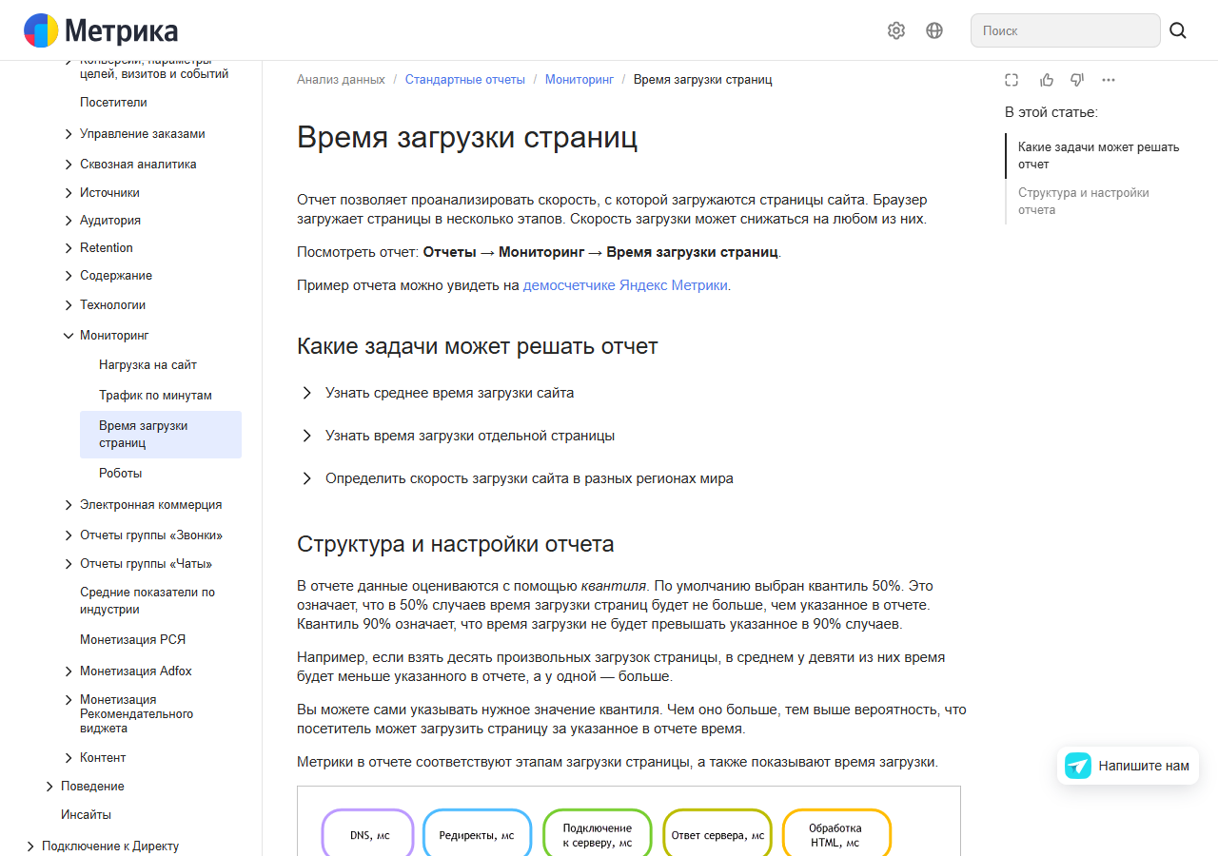Open the three-dots more menu
The image size is (1218, 856).
pos(1109,80)
